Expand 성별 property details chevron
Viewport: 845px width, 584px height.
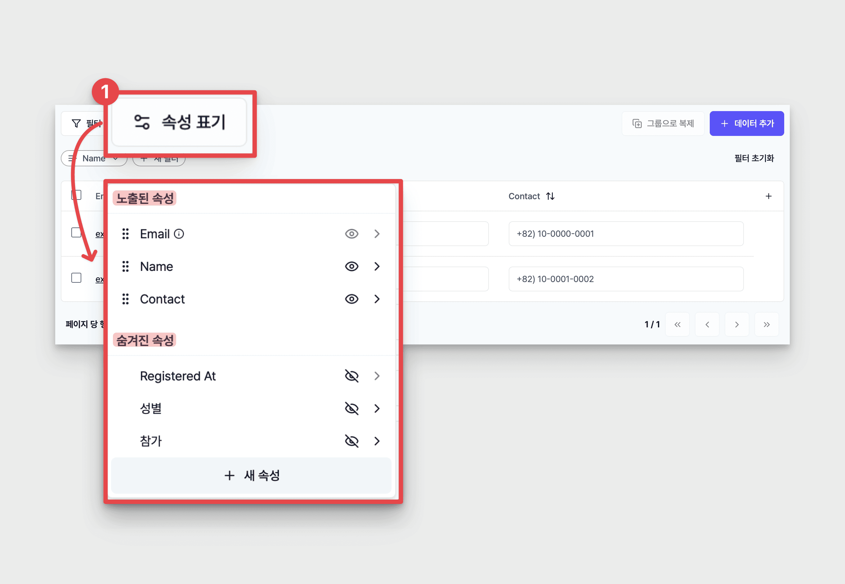(377, 408)
